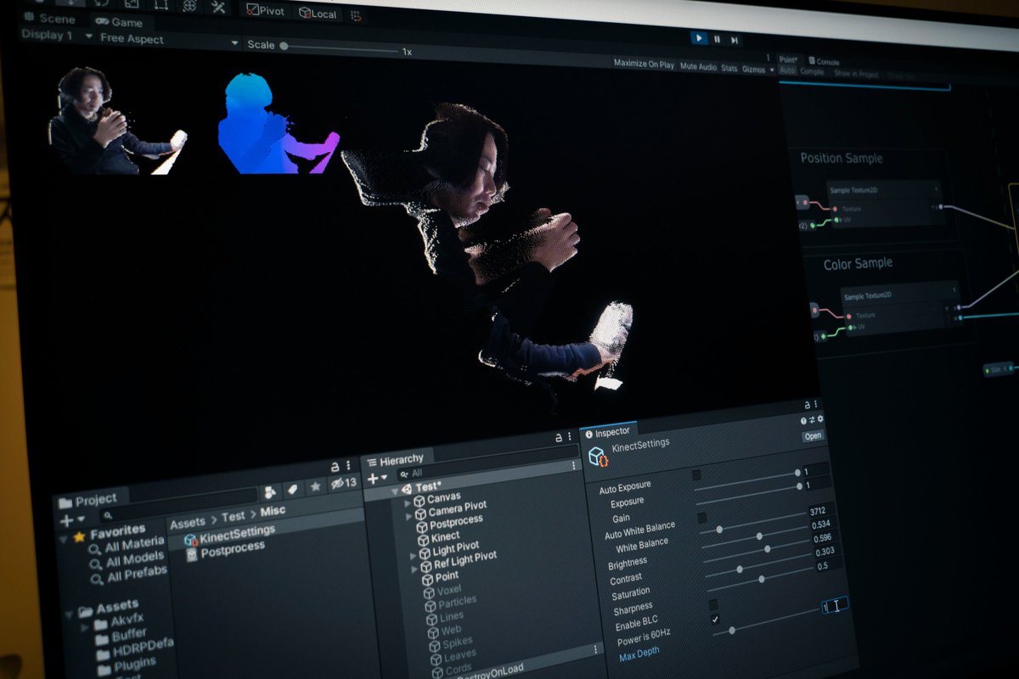Open the Hierarchy plus create dropdown
Image resolution: width=1019 pixels, height=679 pixels.
(x=377, y=479)
